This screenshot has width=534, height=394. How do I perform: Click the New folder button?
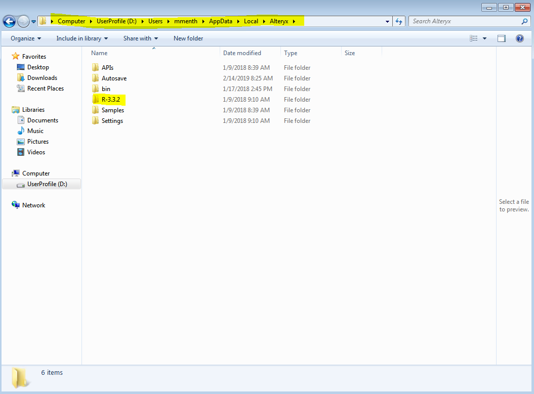pos(188,38)
